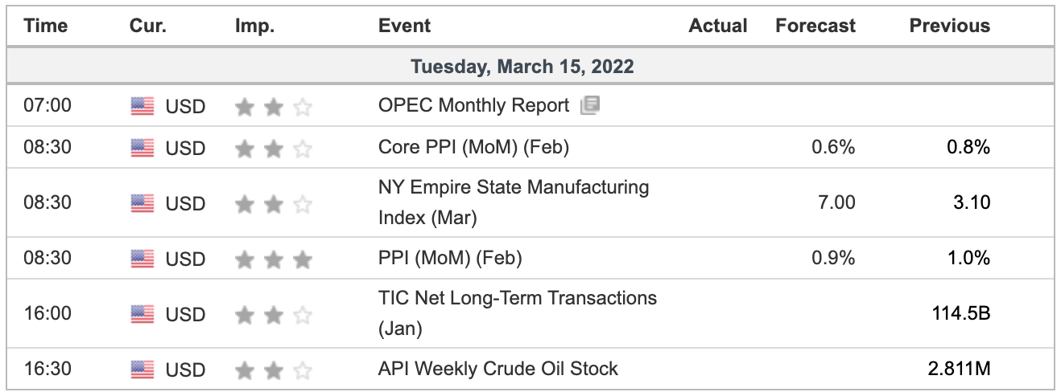Click the US flag on TIC Net row

click(142, 314)
